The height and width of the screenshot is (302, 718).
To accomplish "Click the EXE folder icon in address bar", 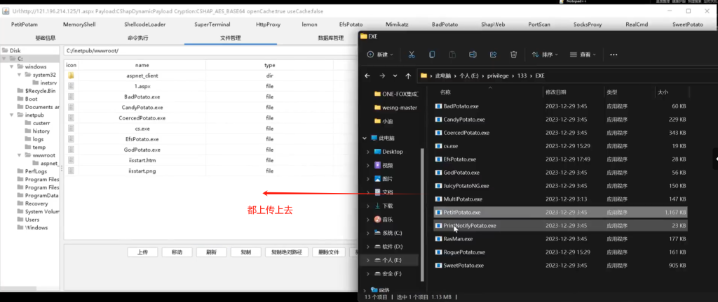I will pos(424,75).
